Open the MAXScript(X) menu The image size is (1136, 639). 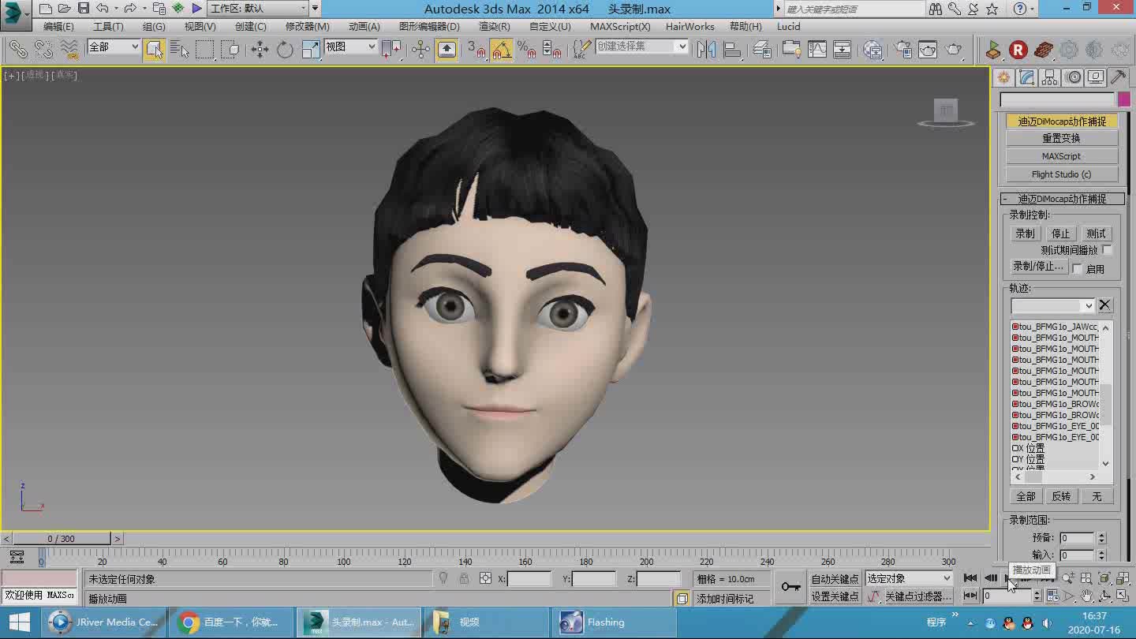tap(620, 26)
